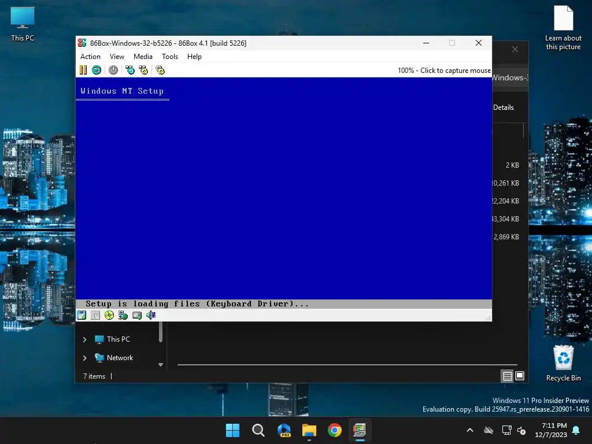Click the 86Box taskbar icon
The height and width of the screenshot is (444, 592).
coord(360,430)
